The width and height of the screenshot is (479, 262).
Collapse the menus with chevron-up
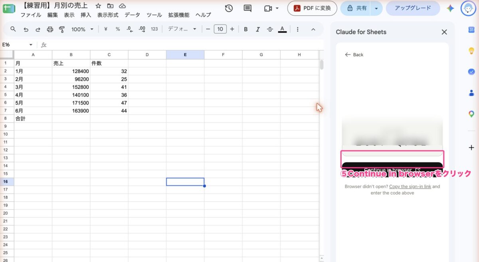(x=313, y=29)
